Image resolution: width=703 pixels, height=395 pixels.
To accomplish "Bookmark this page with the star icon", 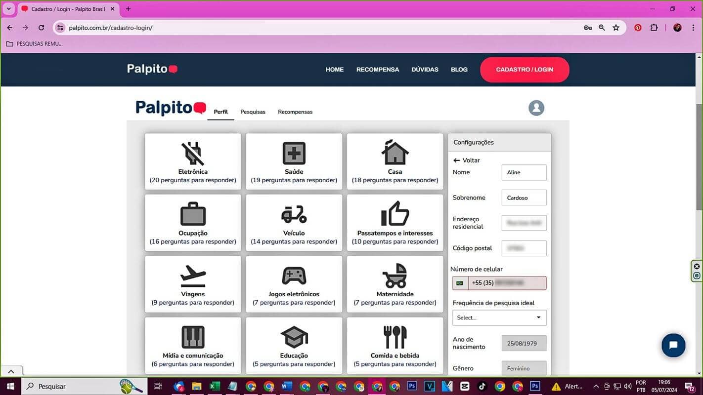I will [616, 28].
